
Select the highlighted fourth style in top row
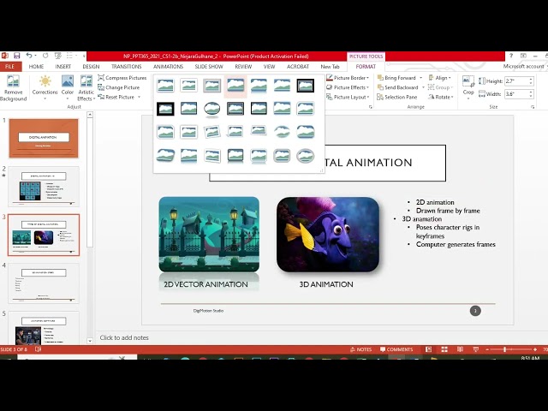[235, 86]
